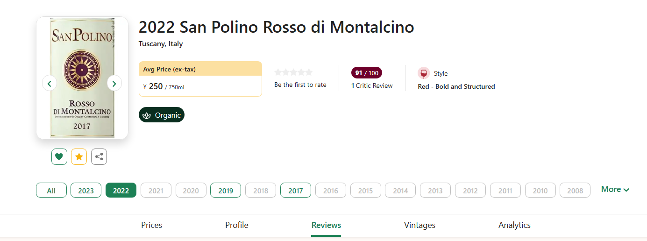
Task: Open the Analytics tab
Action: [514, 225]
